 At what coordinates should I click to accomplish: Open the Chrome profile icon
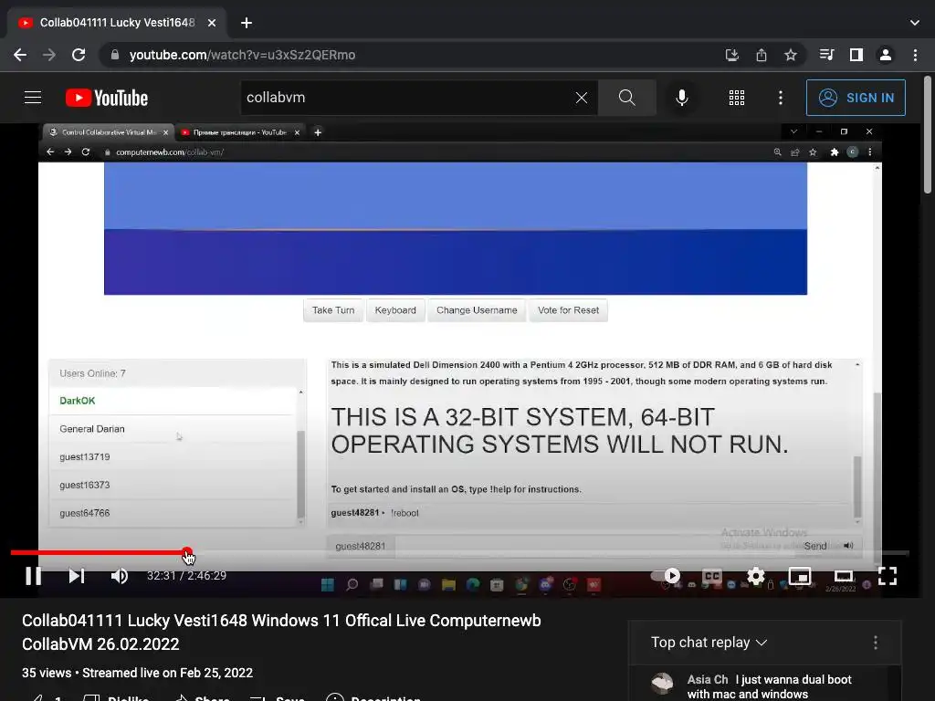pyautogui.click(x=886, y=55)
